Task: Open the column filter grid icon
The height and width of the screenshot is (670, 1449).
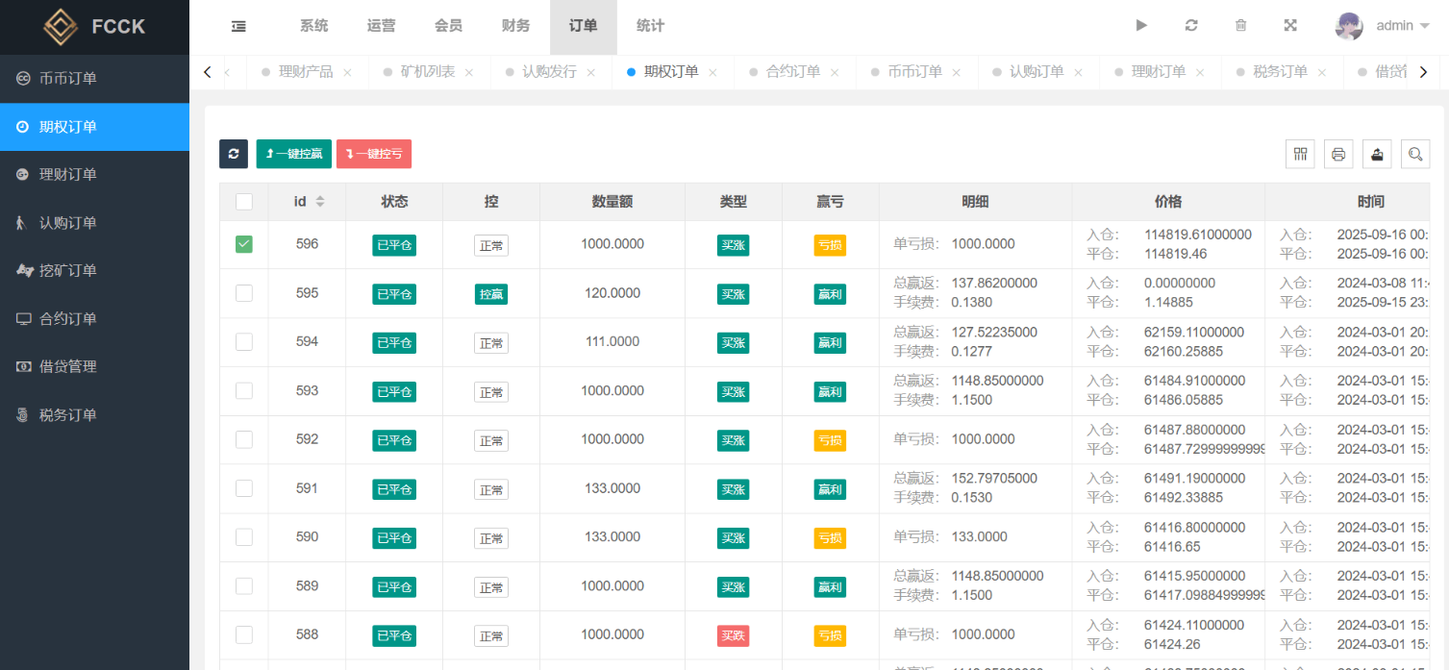Action: tap(1300, 154)
